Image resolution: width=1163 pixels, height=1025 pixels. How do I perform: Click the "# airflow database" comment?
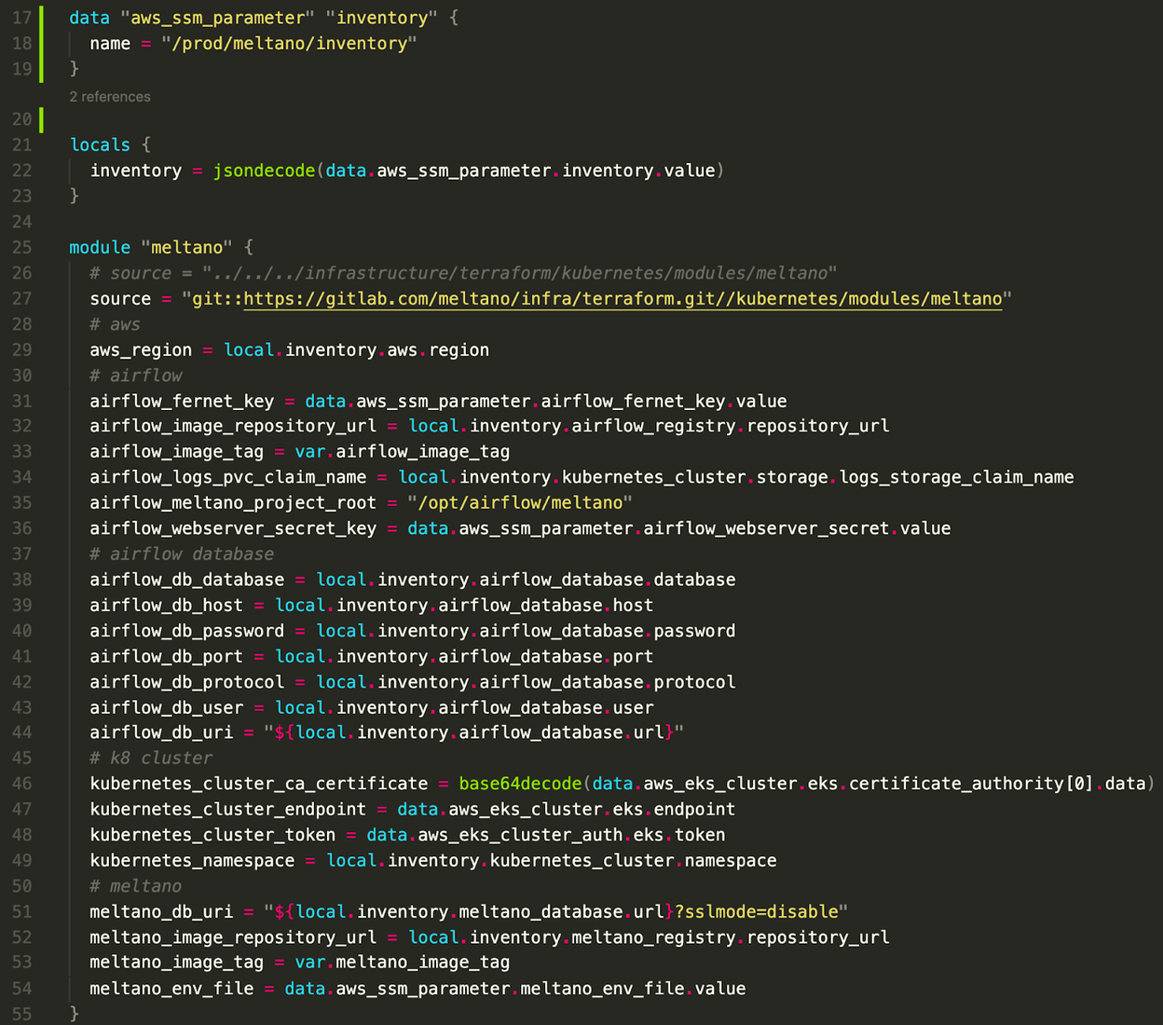[182, 553]
